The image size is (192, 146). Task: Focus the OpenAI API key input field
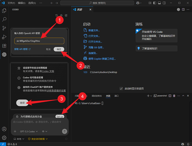pyautogui.click(x=39, y=41)
